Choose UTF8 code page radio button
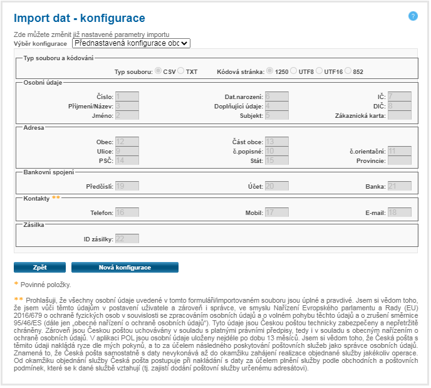The height and width of the screenshot is (388, 431). tap(294, 71)
